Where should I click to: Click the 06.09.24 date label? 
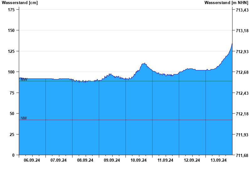(32, 160)
